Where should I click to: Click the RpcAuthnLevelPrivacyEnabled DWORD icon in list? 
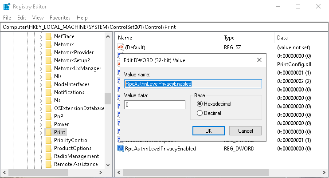coord(121,148)
